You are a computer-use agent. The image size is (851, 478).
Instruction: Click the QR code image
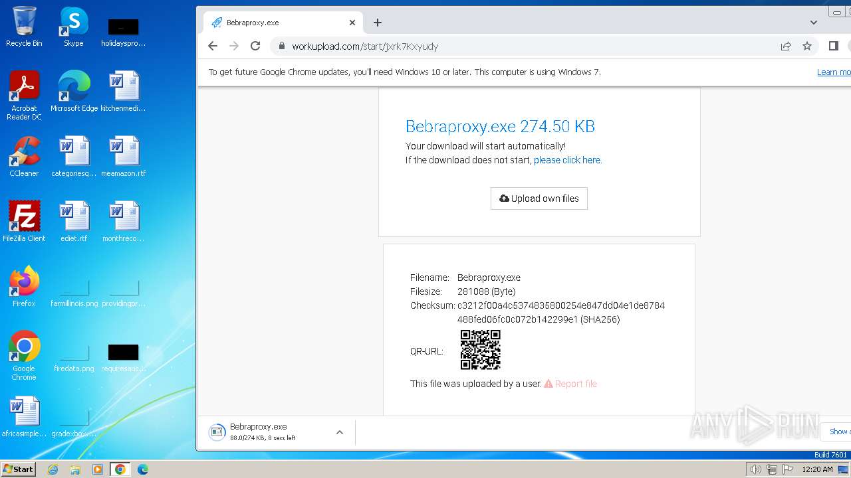[x=481, y=350]
